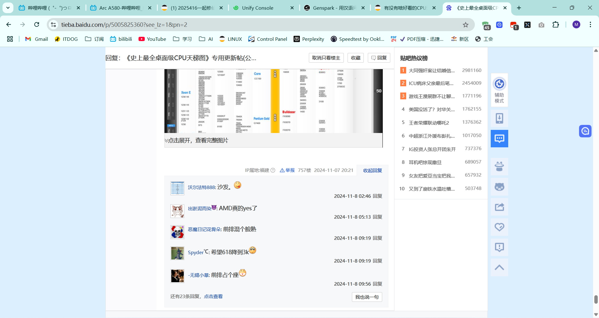Click the floating blue search assistant icon
The image size is (599, 318).
[x=585, y=131]
